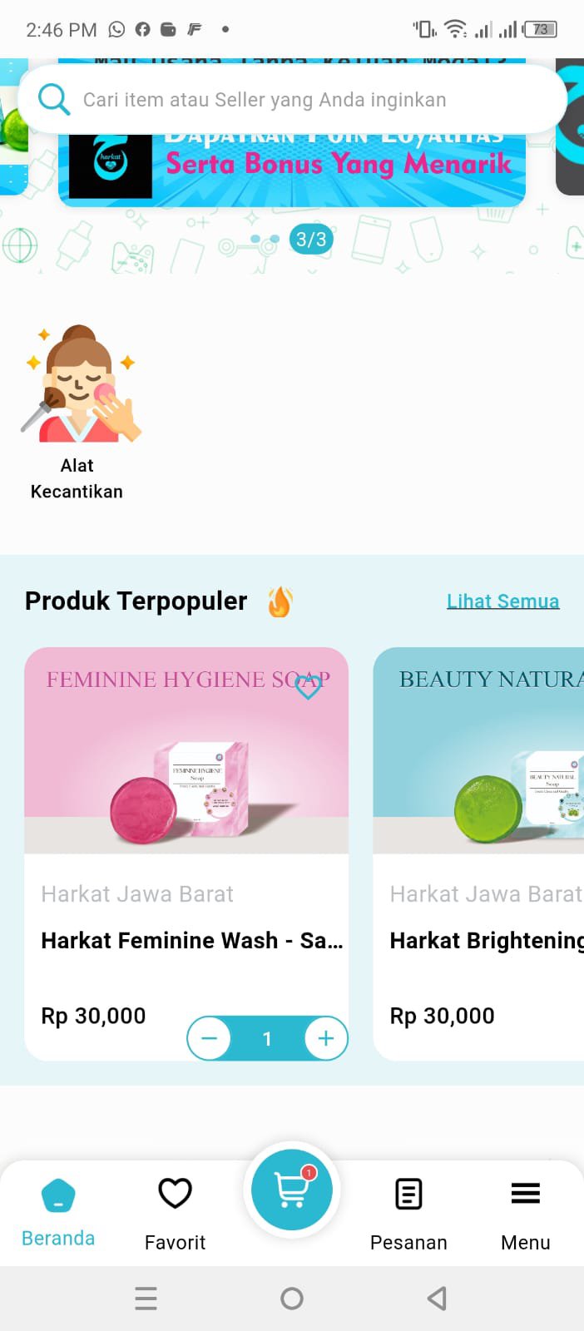The height and width of the screenshot is (1331, 584).
Task: Tap the flame icon beside Produk Terpopuler
Action: coord(280,601)
